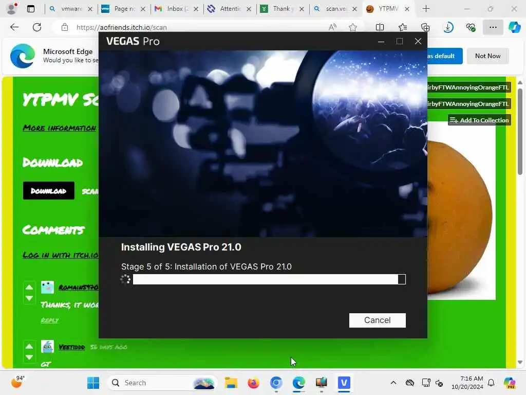This screenshot has height=395, width=526.
Task: Minimize the VEGAS Pro installer window
Action: (x=381, y=41)
